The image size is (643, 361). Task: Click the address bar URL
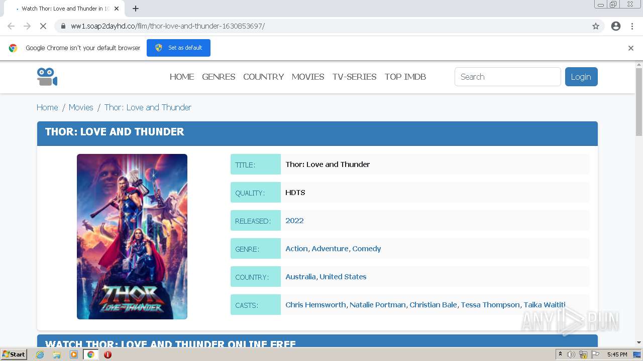coord(168,26)
